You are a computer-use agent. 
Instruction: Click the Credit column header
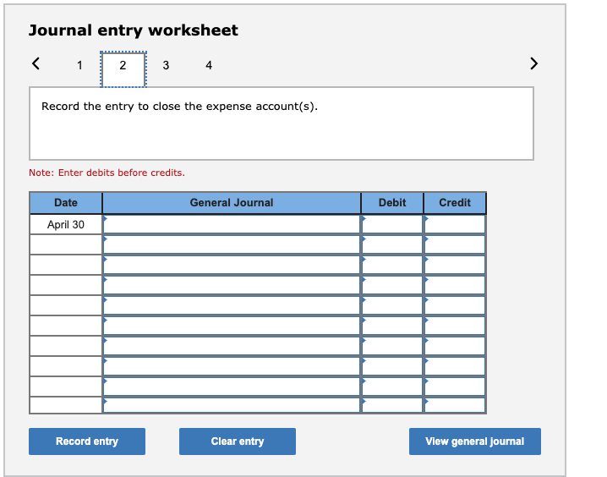[x=455, y=202]
